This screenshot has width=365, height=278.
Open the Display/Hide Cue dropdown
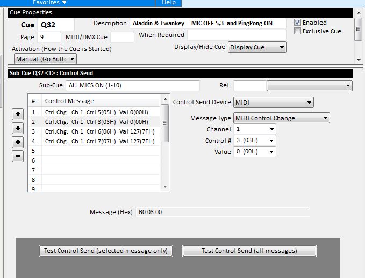coord(257,47)
